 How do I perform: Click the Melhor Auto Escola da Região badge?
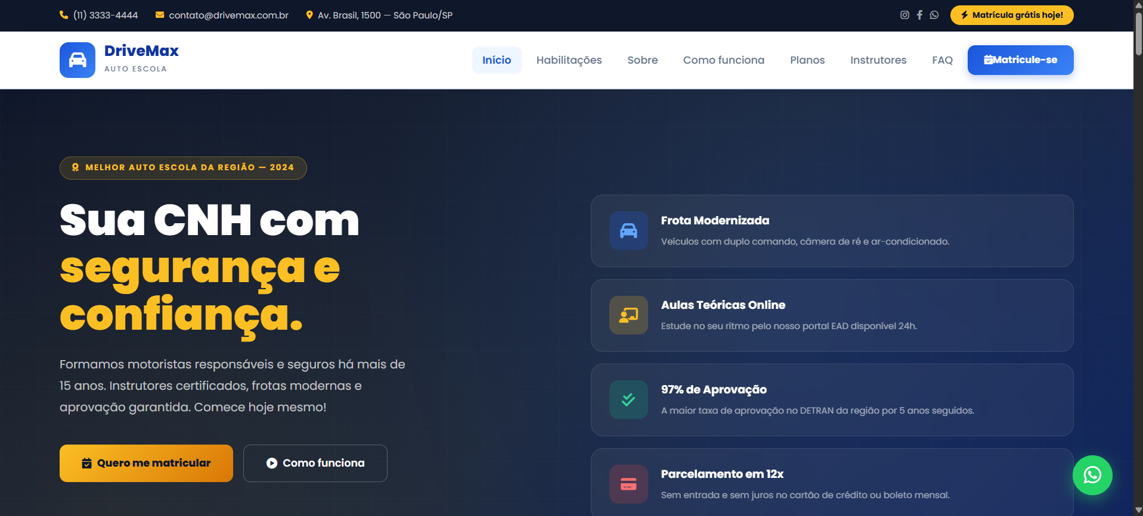183,168
